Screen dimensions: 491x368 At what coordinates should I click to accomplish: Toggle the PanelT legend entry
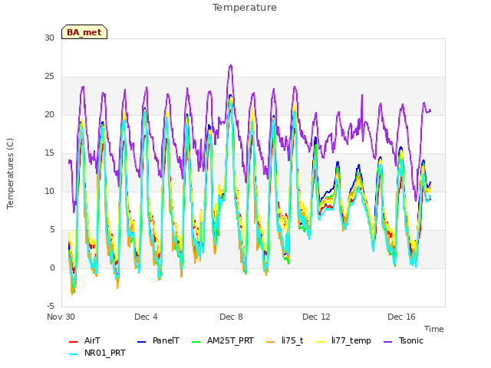tap(159, 340)
